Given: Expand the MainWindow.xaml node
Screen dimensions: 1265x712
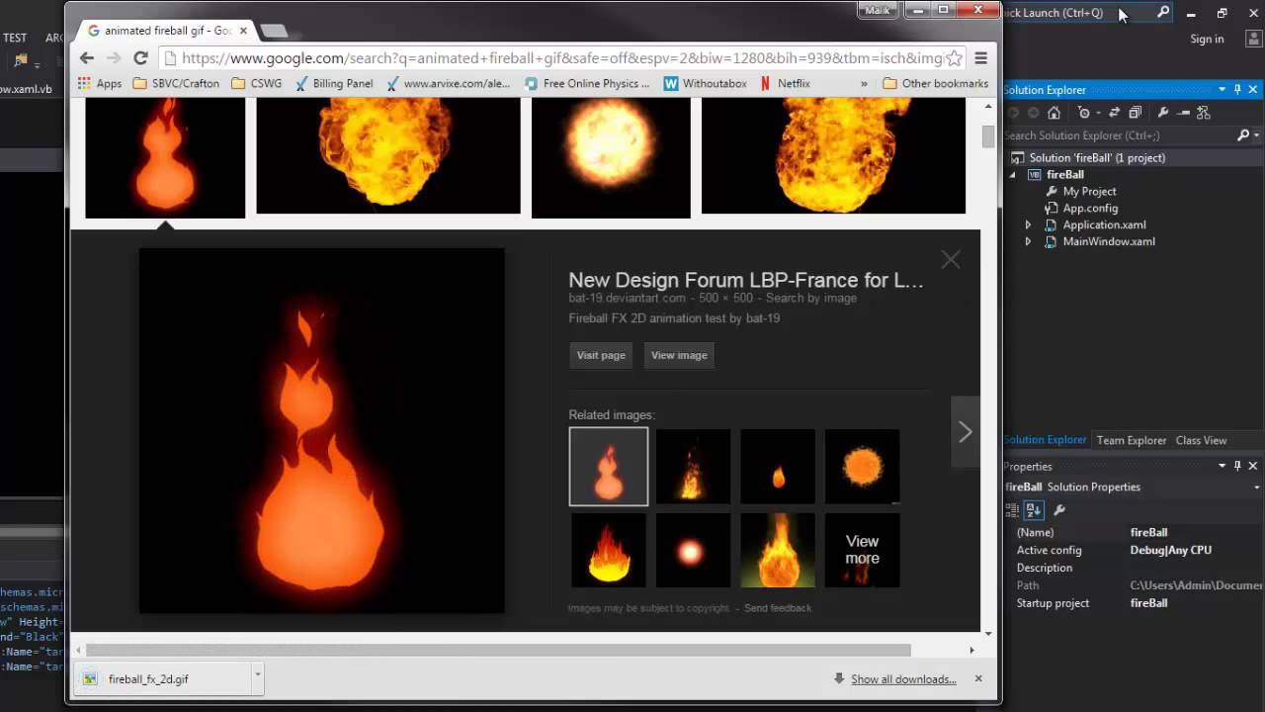Looking at the screenshot, I should click(1028, 241).
